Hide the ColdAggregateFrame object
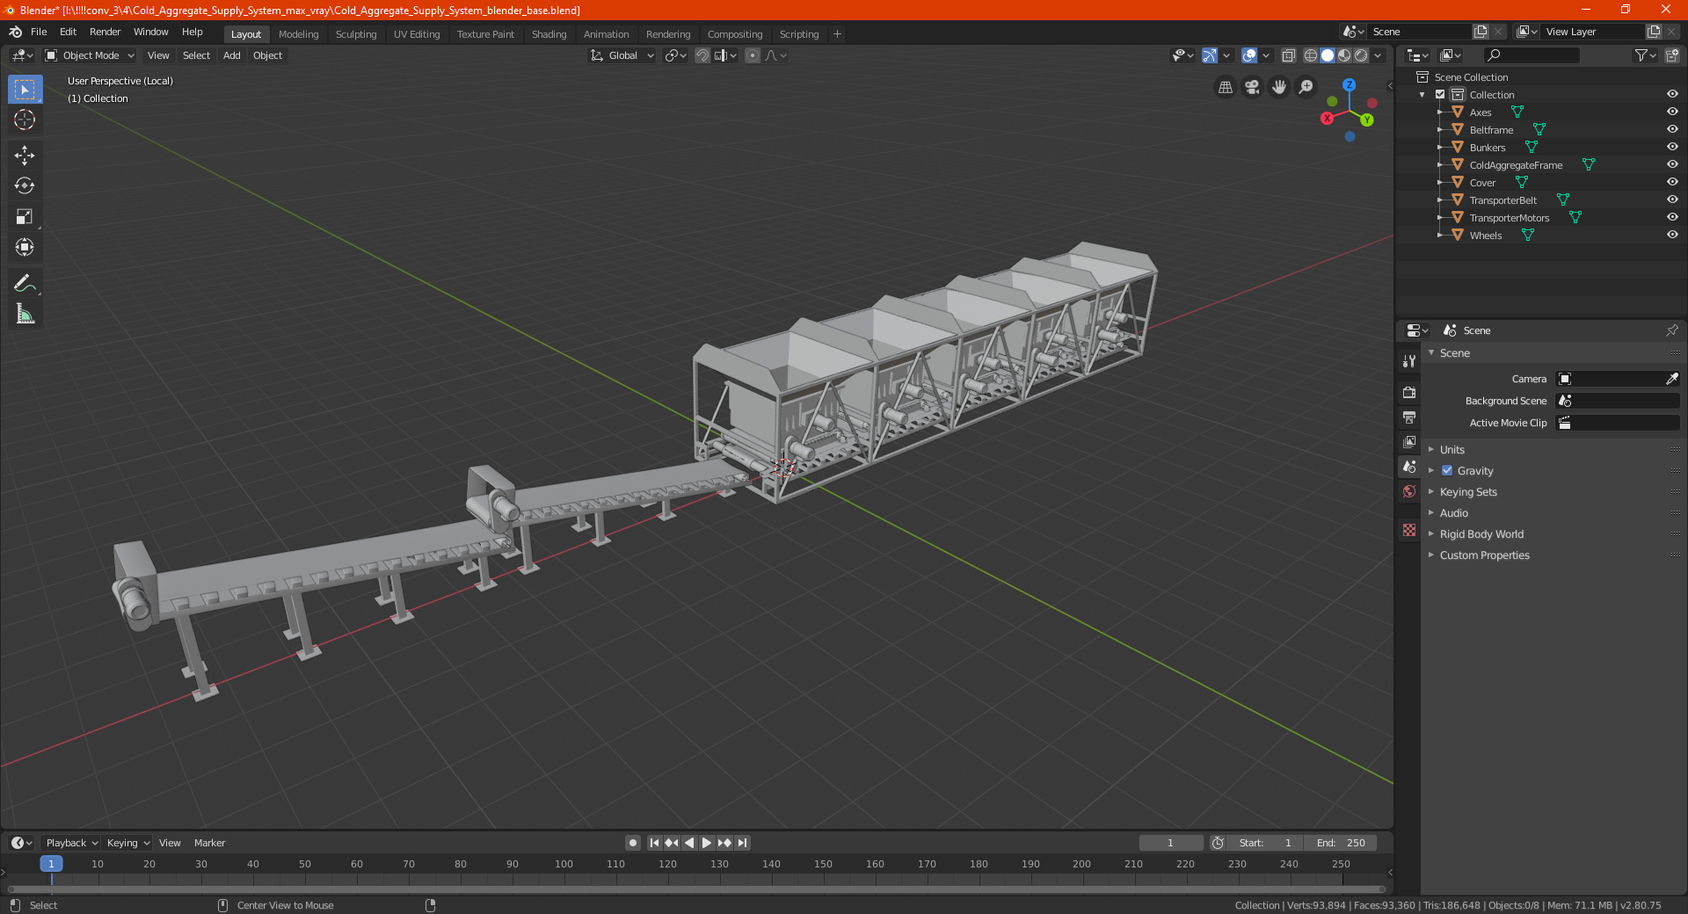This screenshot has height=914, width=1688. coord(1672,165)
